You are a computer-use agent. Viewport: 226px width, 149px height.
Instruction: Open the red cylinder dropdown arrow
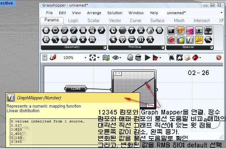200,58
